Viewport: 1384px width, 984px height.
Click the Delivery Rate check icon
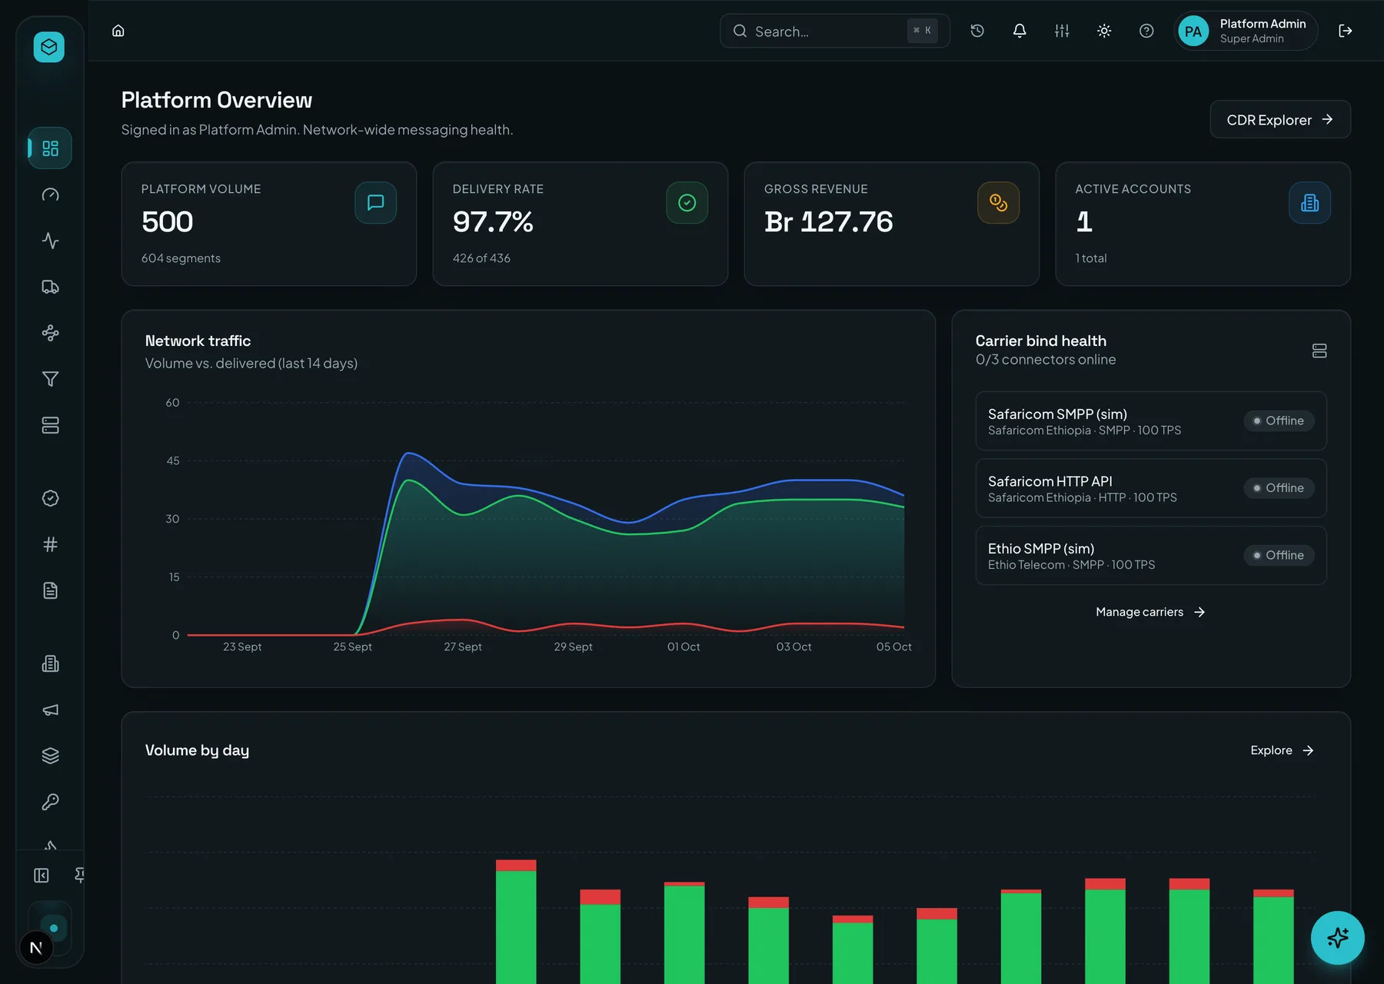[687, 203]
